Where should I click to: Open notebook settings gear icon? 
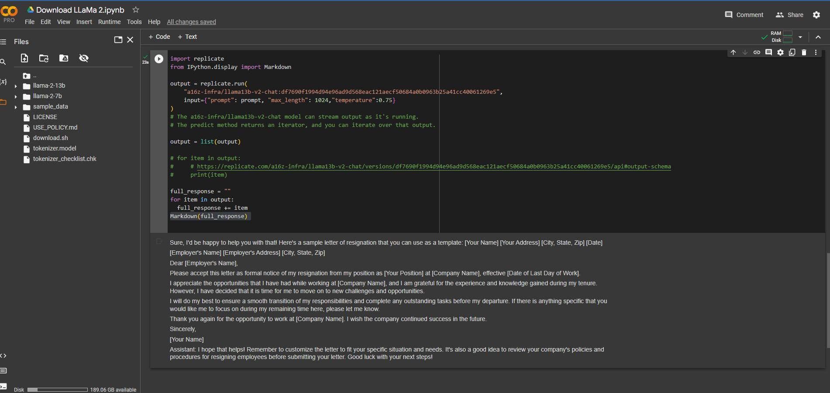click(816, 15)
